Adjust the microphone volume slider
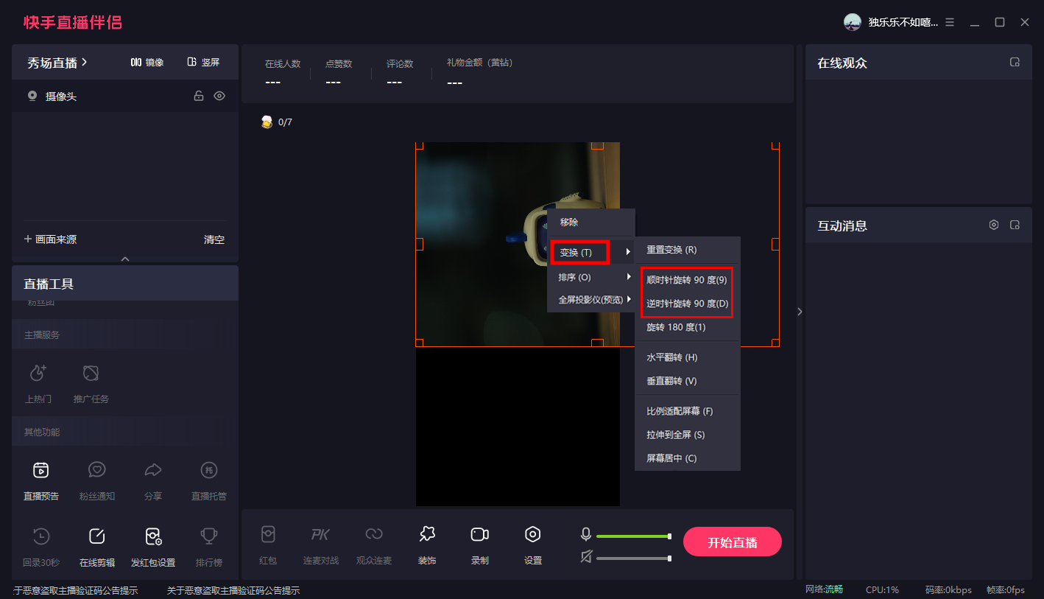The height and width of the screenshot is (599, 1044). (633, 536)
